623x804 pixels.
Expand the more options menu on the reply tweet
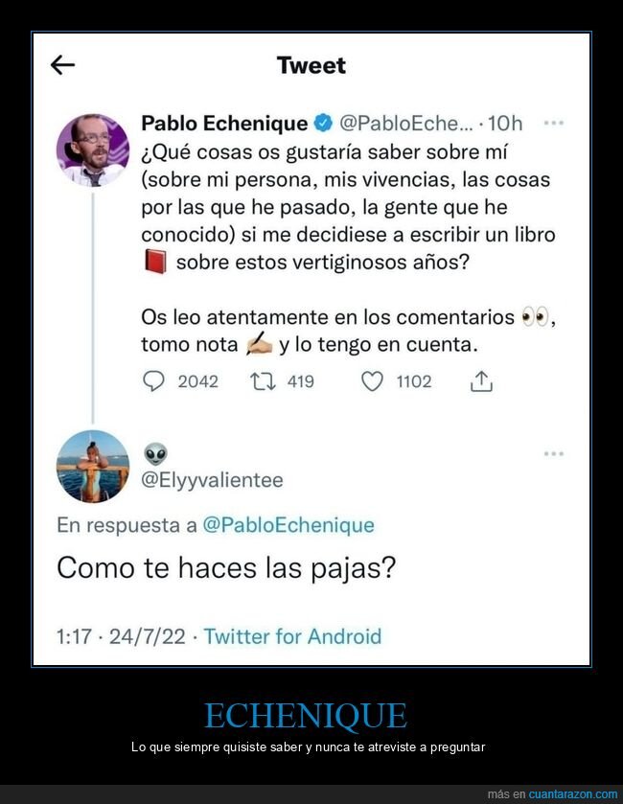553,453
